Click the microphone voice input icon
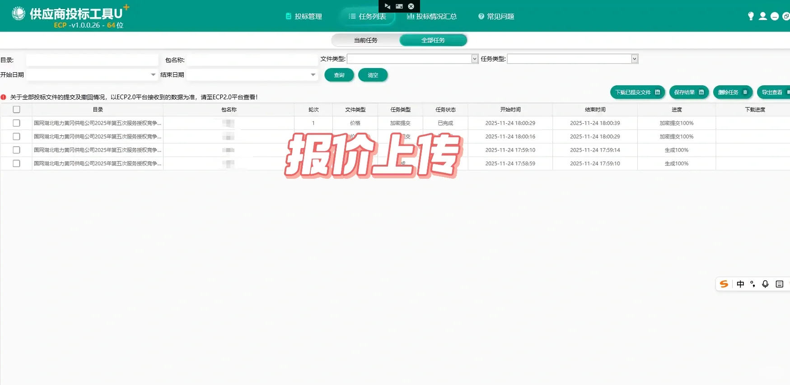790x385 pixels. [x=765, y=284]
